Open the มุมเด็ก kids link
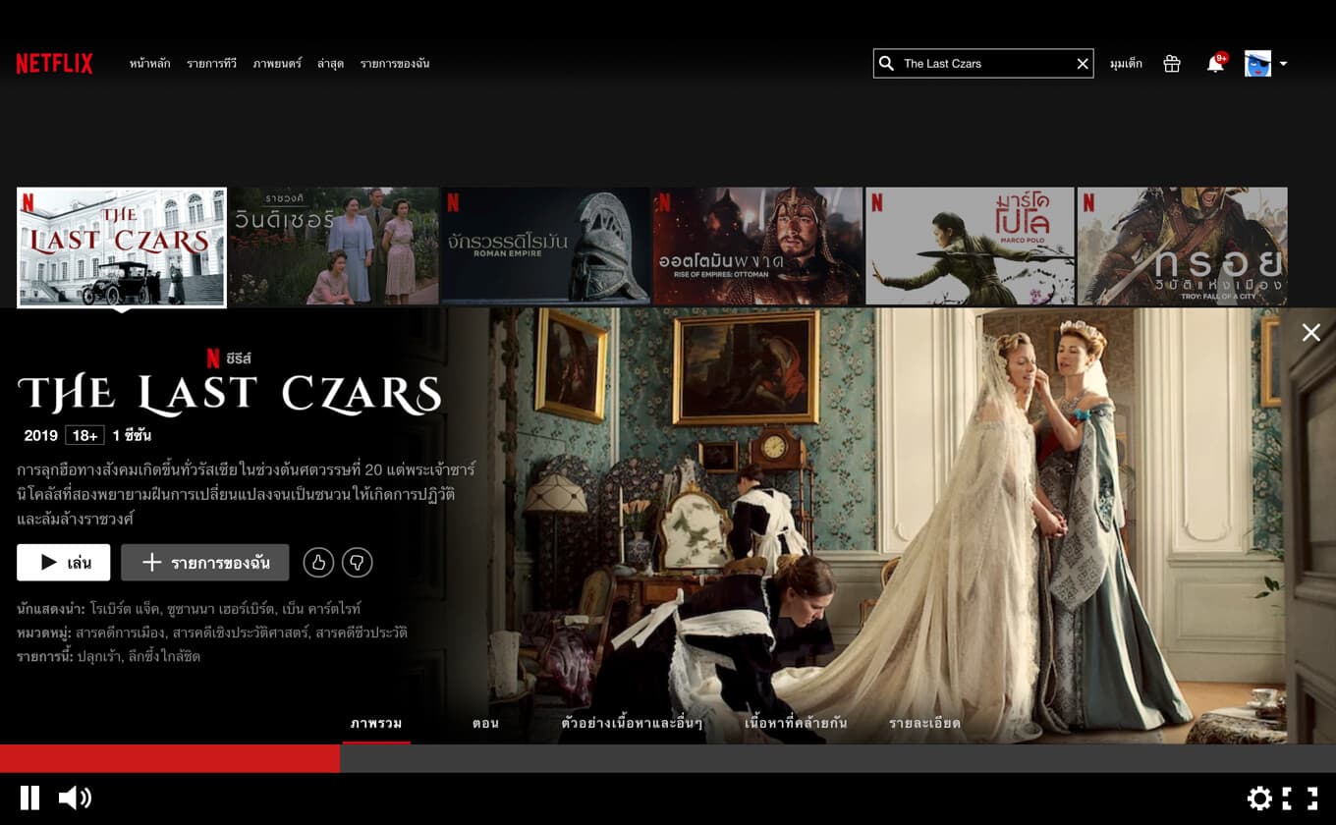 click(x=1126, y=64)
